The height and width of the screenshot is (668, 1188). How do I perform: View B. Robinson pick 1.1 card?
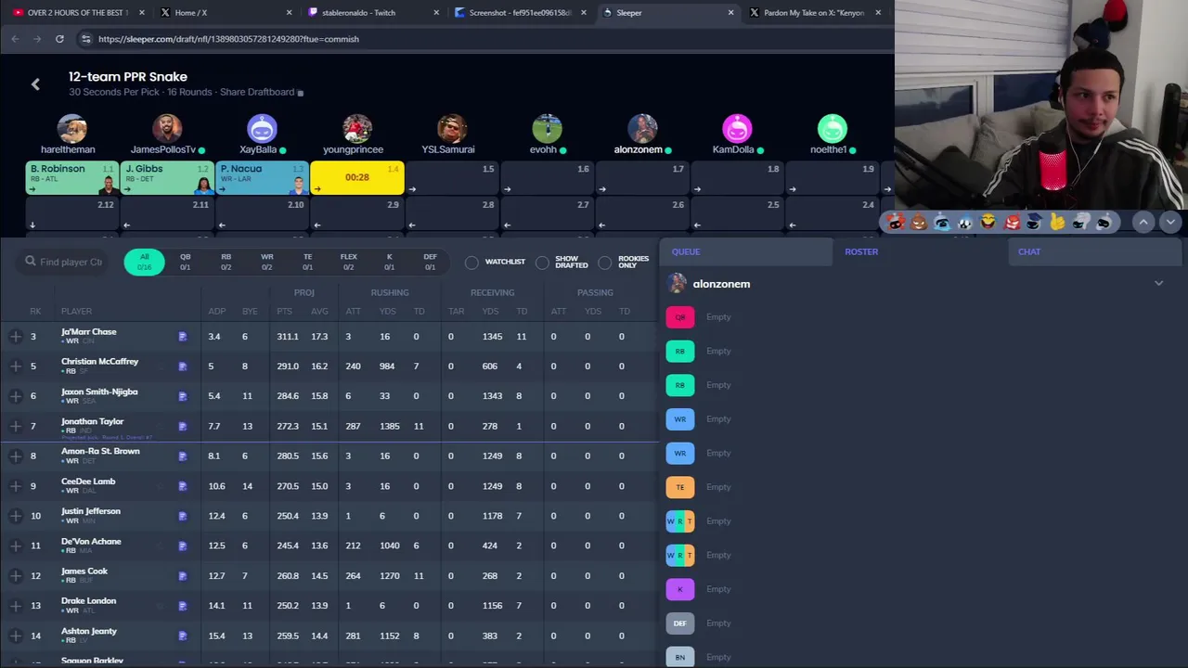[72, 178]
